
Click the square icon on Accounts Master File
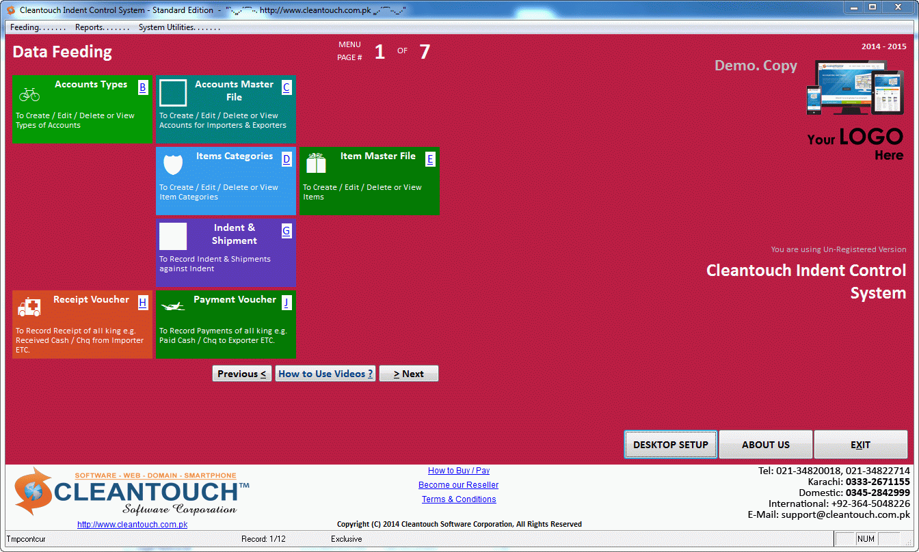(173, 93)
